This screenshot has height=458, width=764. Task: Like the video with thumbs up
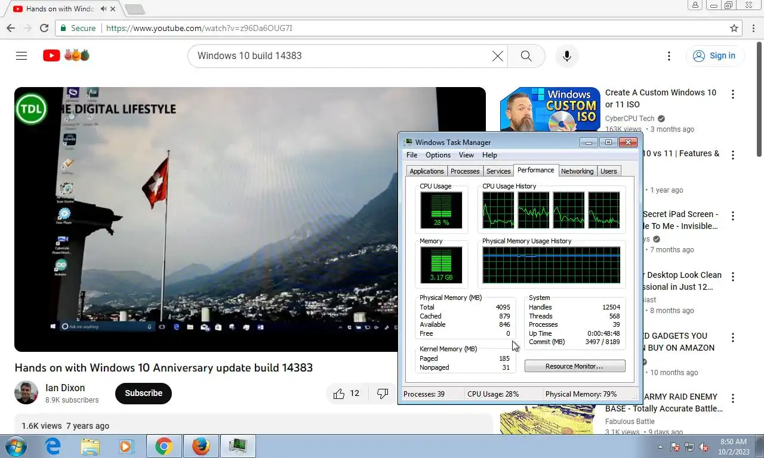pos(347,393)
